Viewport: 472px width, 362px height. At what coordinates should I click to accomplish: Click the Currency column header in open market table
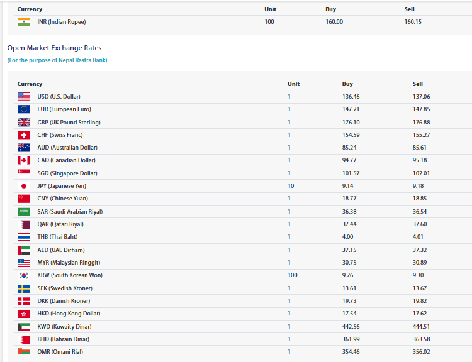[30, 84]
